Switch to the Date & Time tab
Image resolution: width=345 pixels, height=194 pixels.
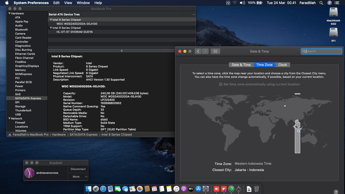(241, 65)
